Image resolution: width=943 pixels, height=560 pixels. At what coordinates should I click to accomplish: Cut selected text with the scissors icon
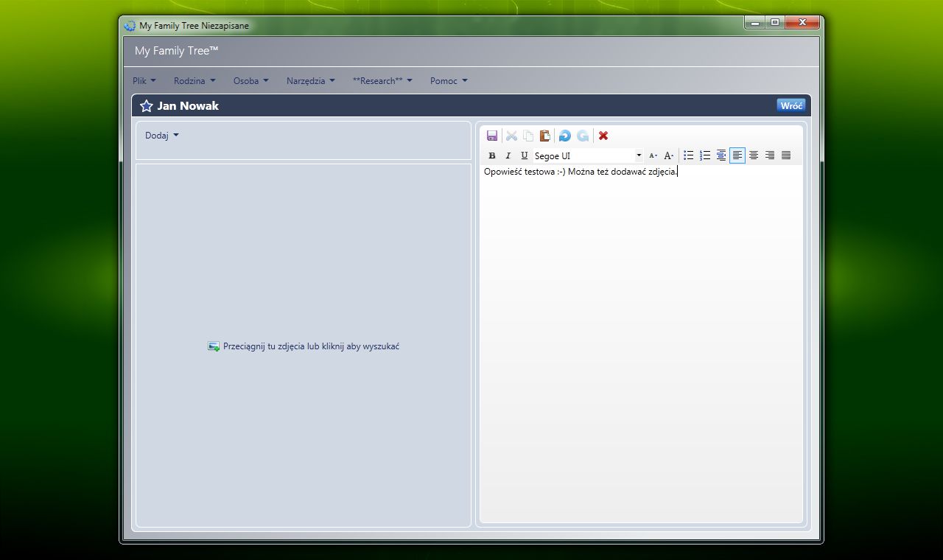pyautogui.click(x=511, y=136)
